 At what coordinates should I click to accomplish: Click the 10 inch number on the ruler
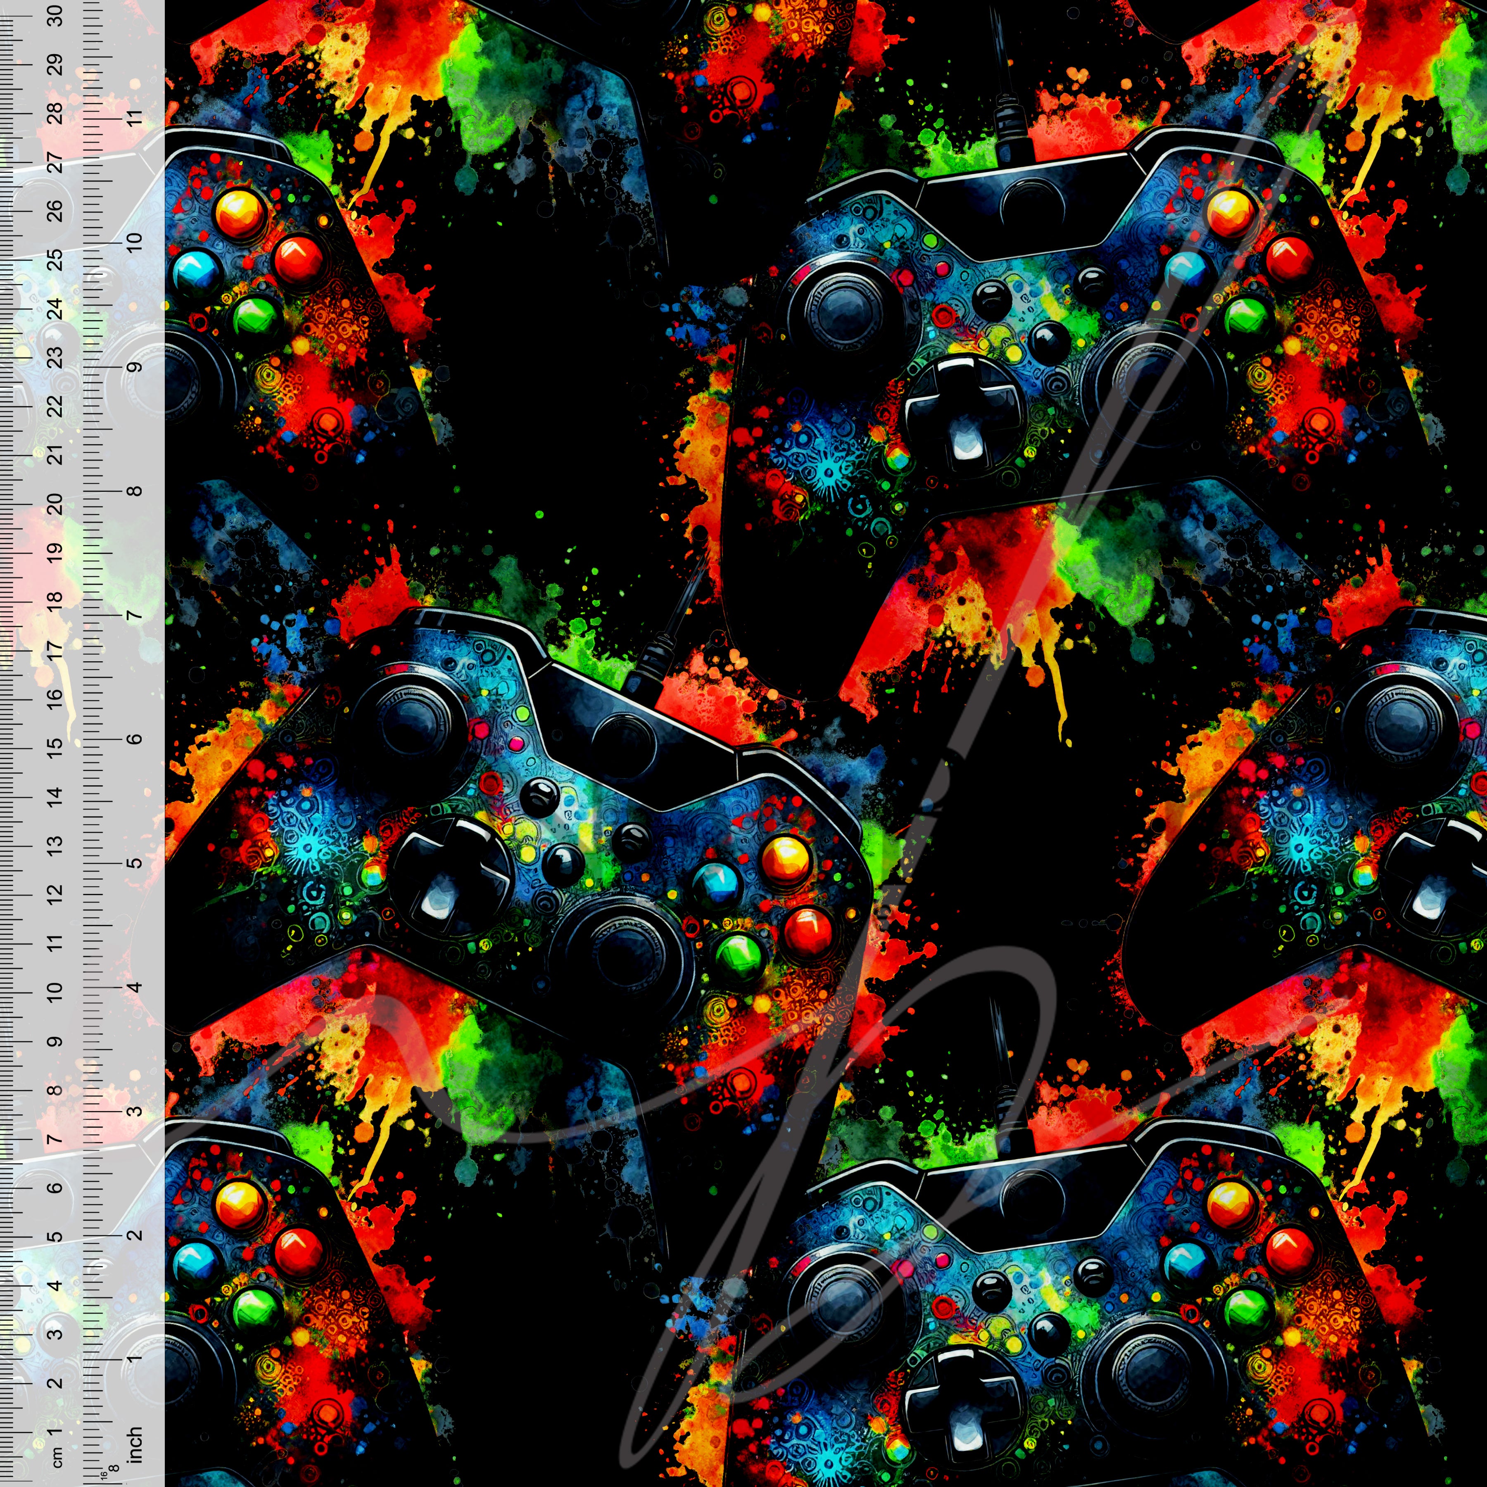[x=135, y=242]
